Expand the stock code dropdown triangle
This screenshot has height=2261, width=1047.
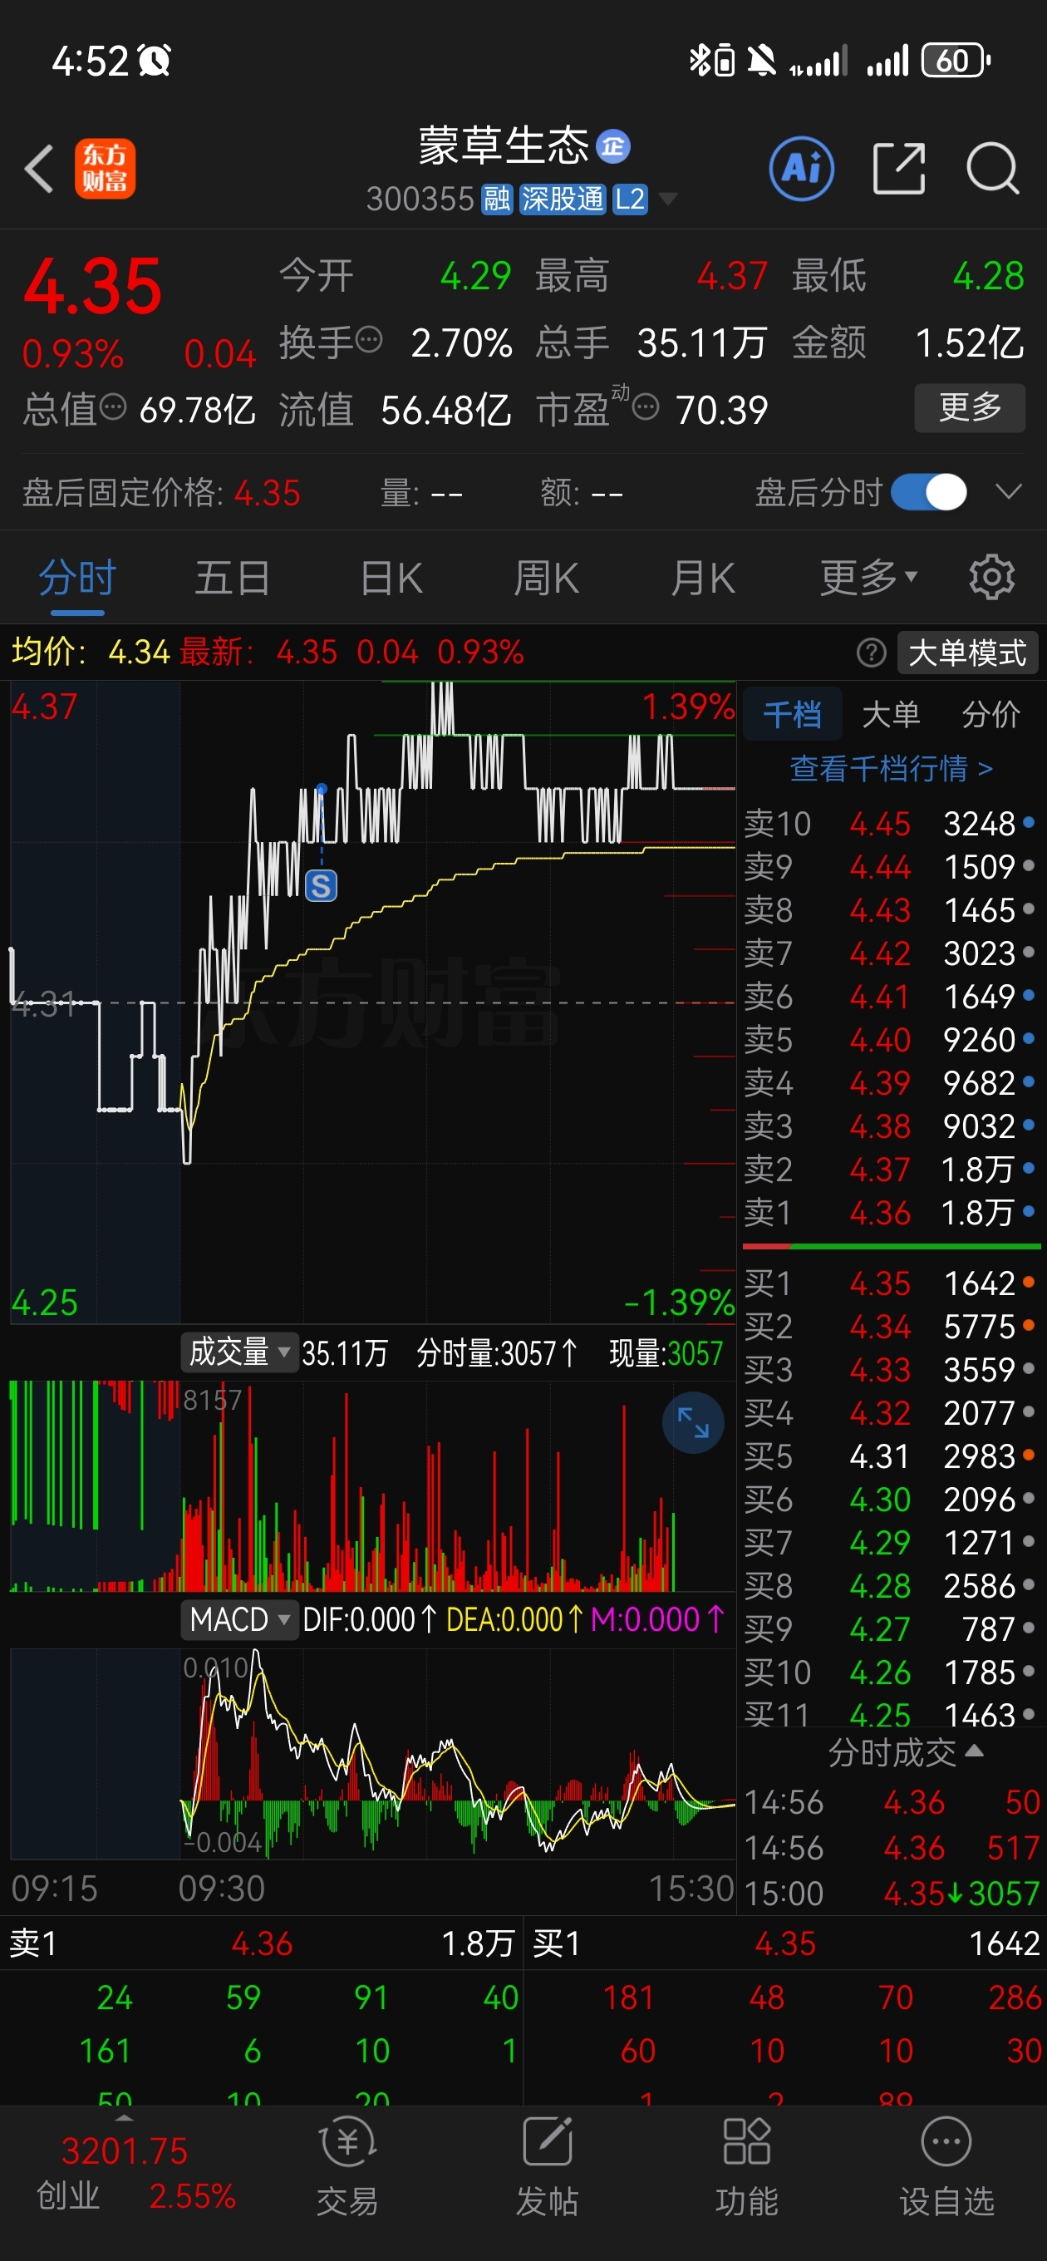click(668, 199)
